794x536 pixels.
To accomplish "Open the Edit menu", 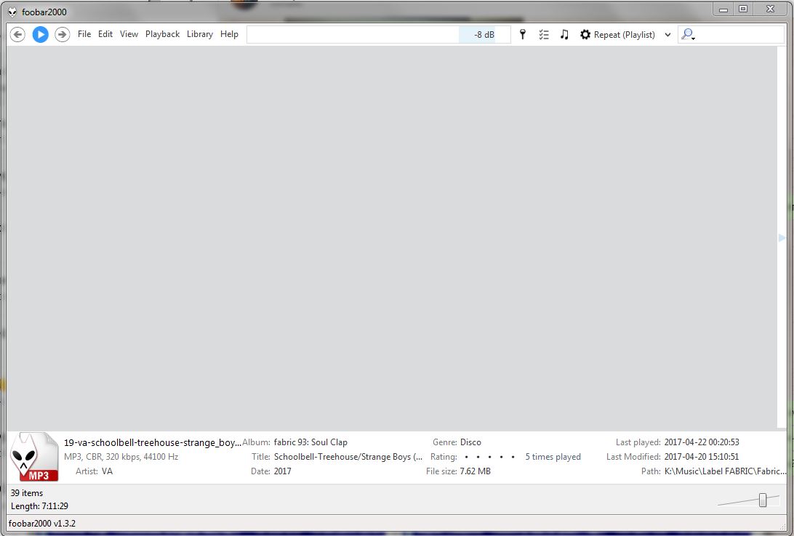I will coord(105,34).
